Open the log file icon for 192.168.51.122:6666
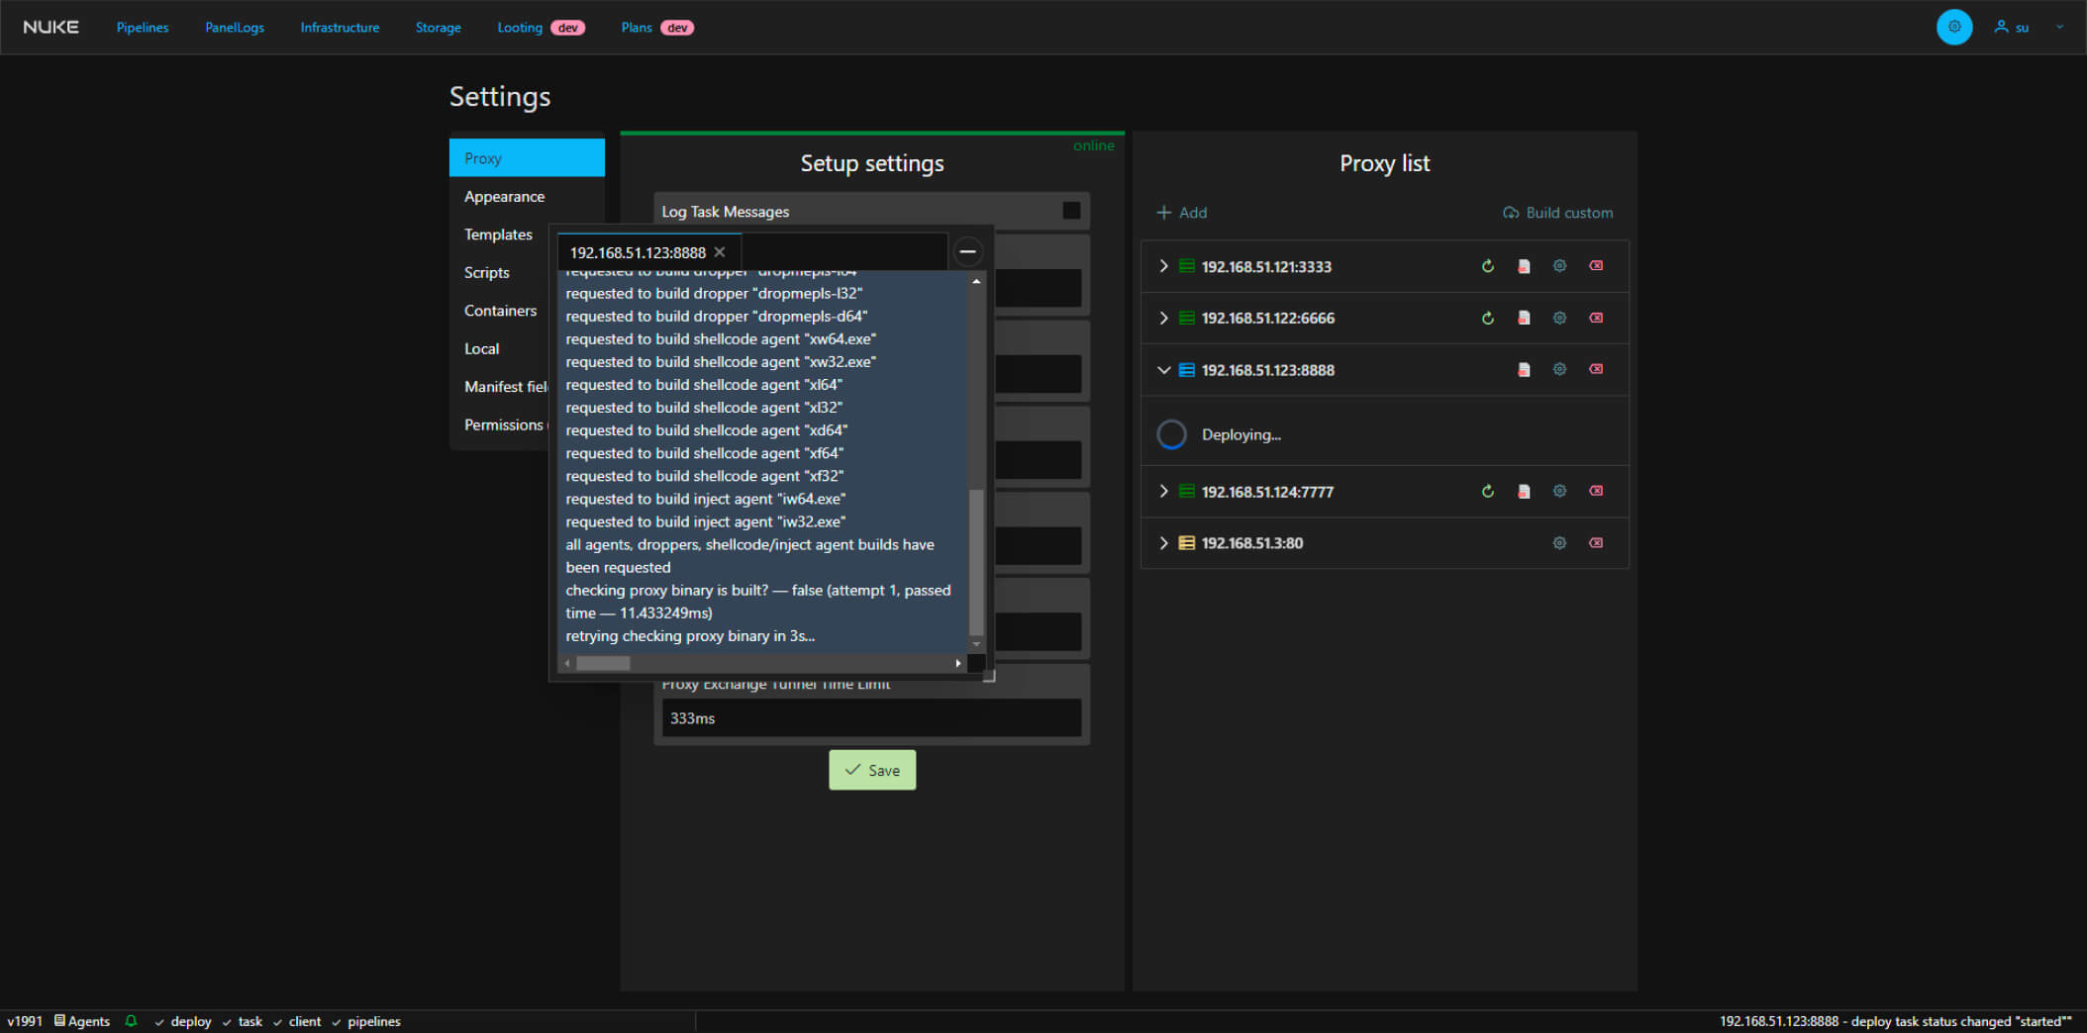The width and height of the screenshot is (2087, 1033). 1524,318
